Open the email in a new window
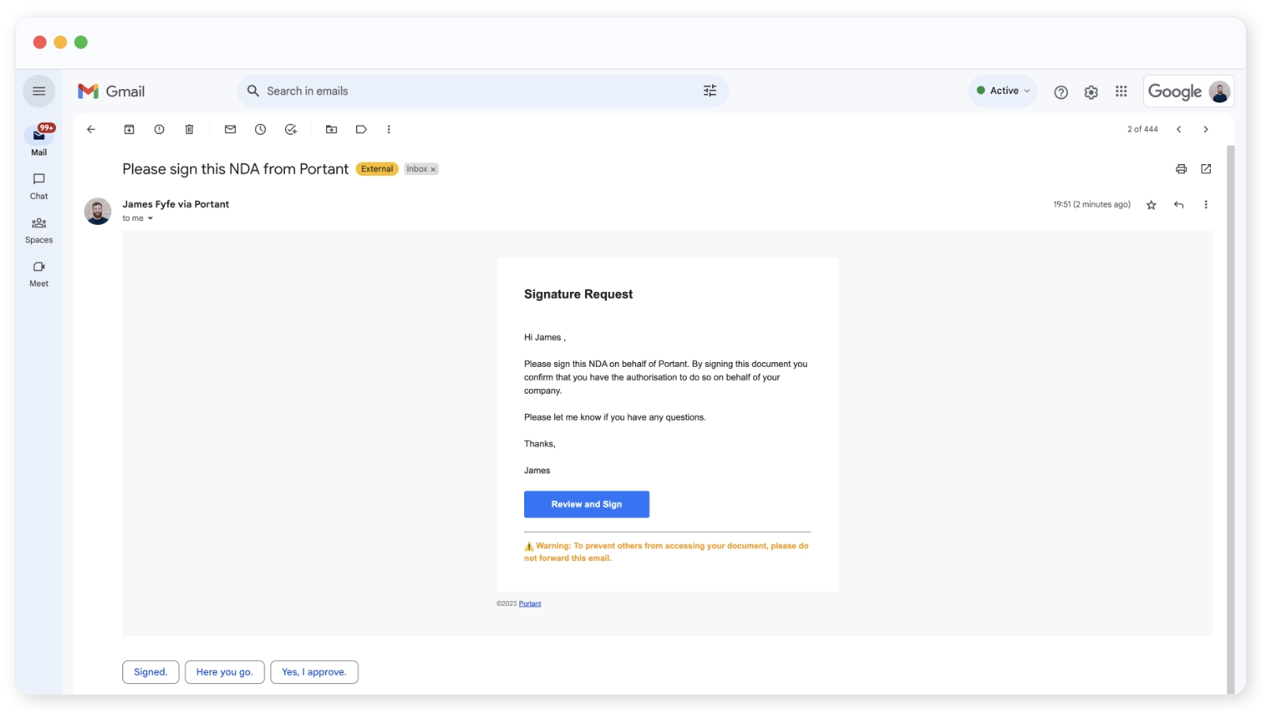Image resolution: width=1263 pixels, height=710 pixels. coord(1206,169)
